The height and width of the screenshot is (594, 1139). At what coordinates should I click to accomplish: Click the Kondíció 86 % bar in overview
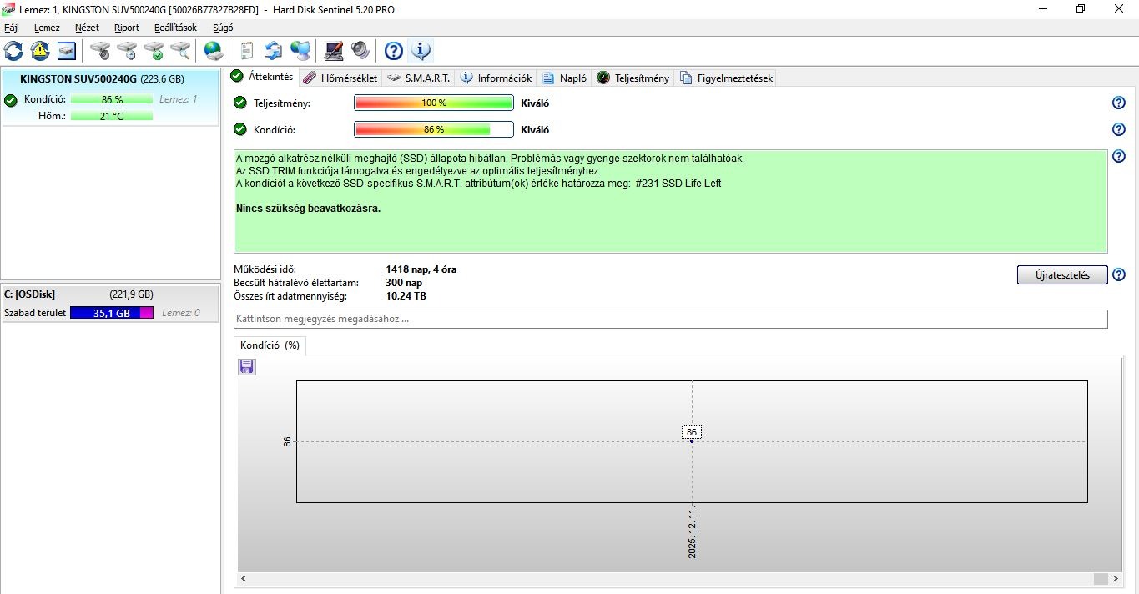tap(434, 130)
